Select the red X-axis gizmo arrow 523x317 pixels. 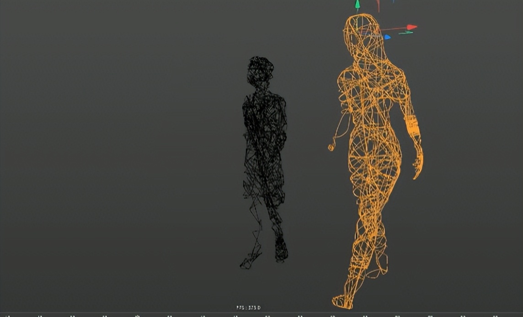coord(411,27)
